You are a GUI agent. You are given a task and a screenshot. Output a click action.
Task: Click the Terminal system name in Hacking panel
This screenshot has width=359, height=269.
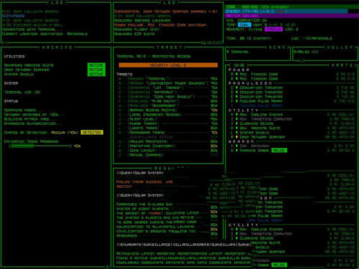(22, 93)
